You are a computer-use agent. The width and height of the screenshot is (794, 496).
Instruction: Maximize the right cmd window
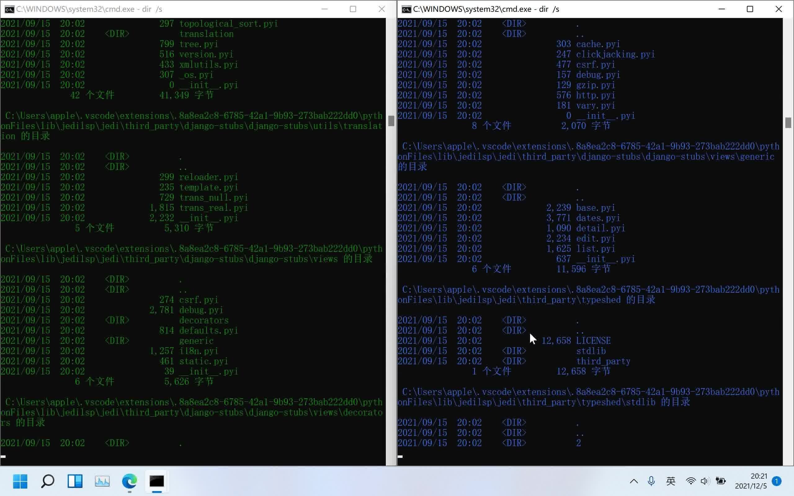pyautogui.click(x=750, y=9)
